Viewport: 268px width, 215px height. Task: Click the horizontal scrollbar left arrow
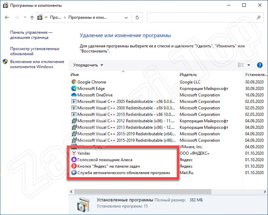point(72,192)
